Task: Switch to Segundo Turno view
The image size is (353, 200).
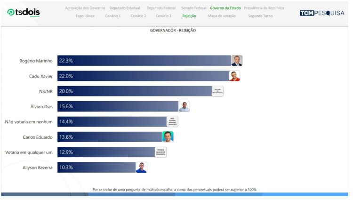Action: (261, 16)
